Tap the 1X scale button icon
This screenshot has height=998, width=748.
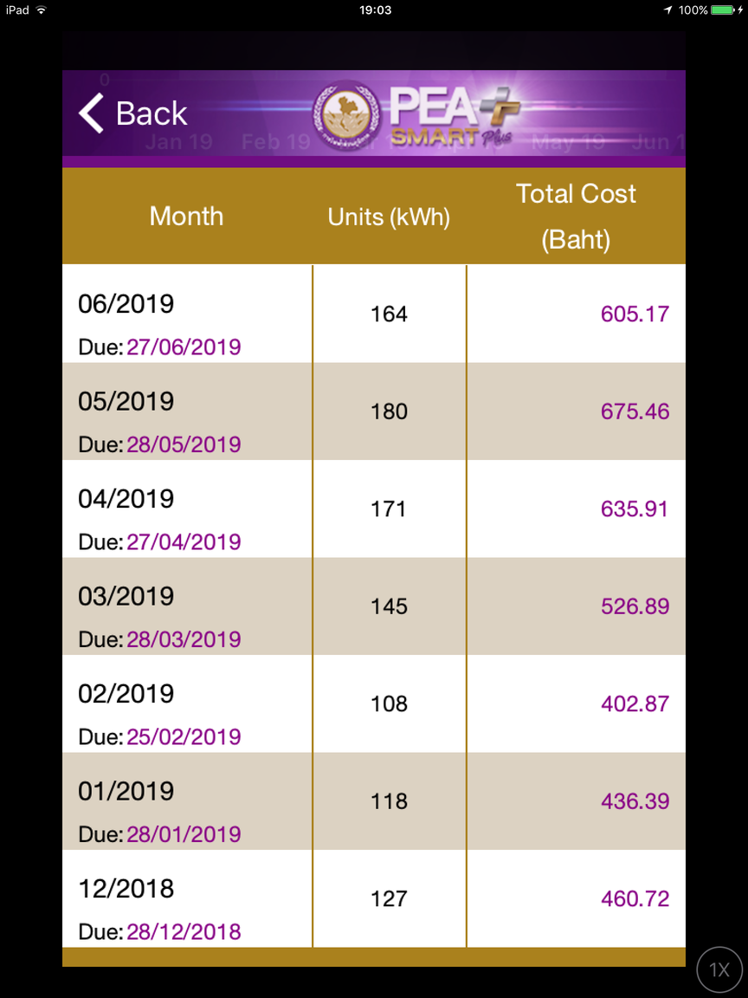point(719,970)
